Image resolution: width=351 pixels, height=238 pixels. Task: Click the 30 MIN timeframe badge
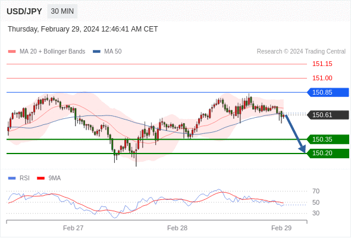tap(62, 11)
